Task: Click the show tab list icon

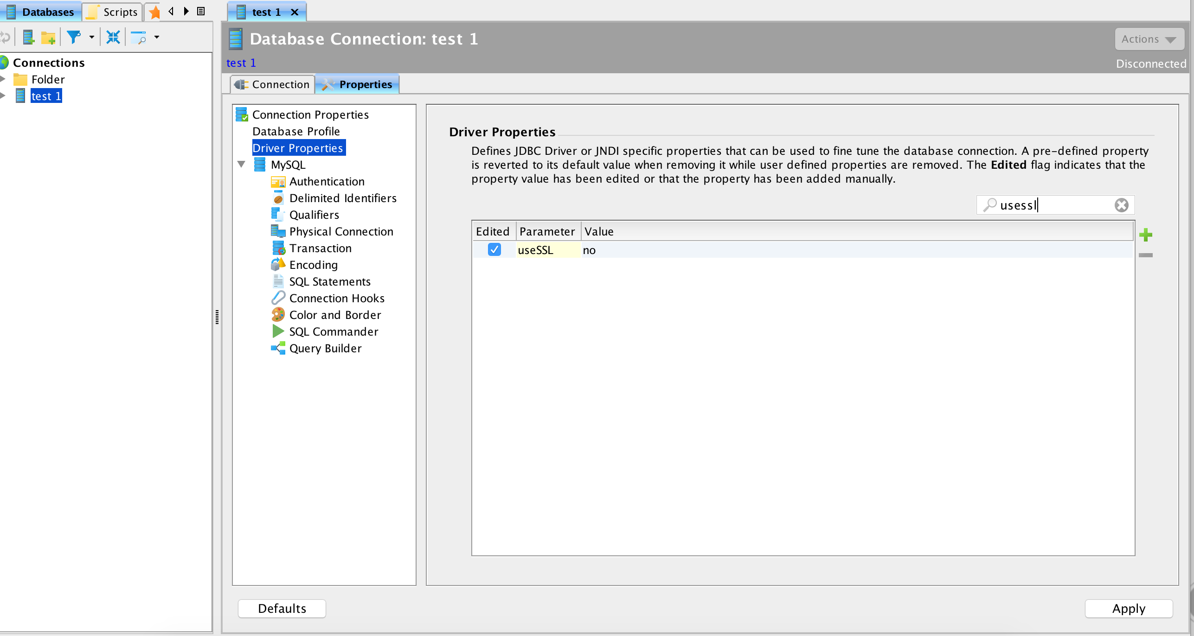Action: click(201, 11)
